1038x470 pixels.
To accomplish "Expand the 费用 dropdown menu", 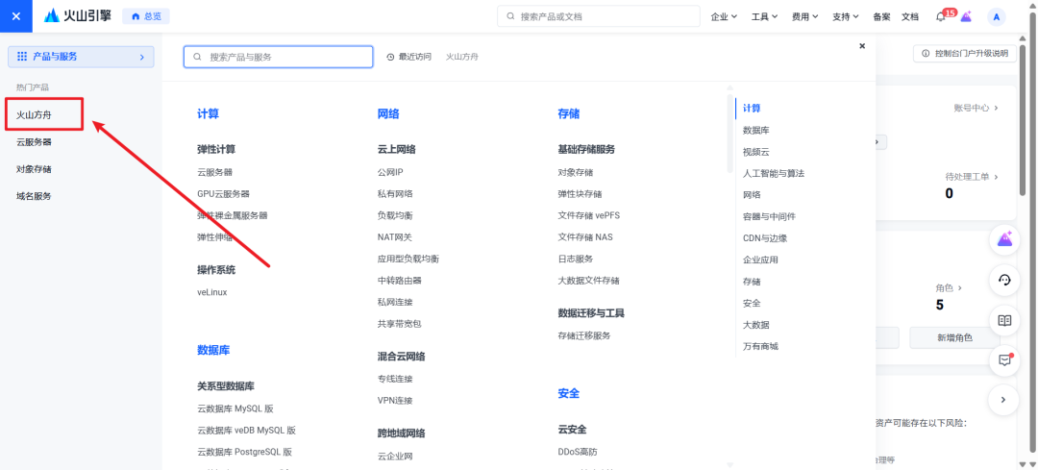I will [x=805, y=16].
